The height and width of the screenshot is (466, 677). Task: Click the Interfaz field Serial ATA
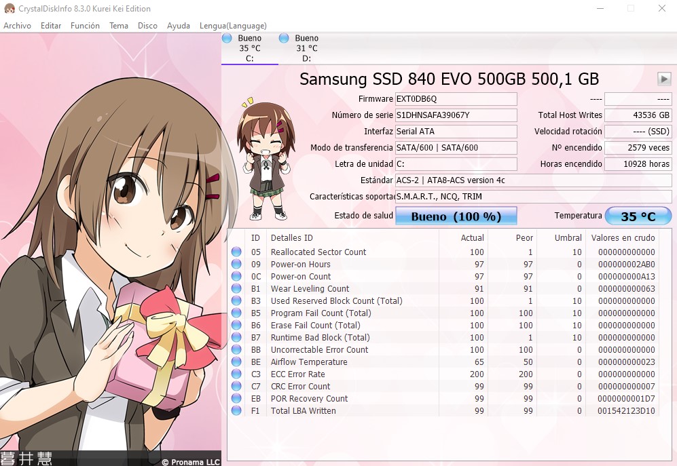tap(456, 132)
